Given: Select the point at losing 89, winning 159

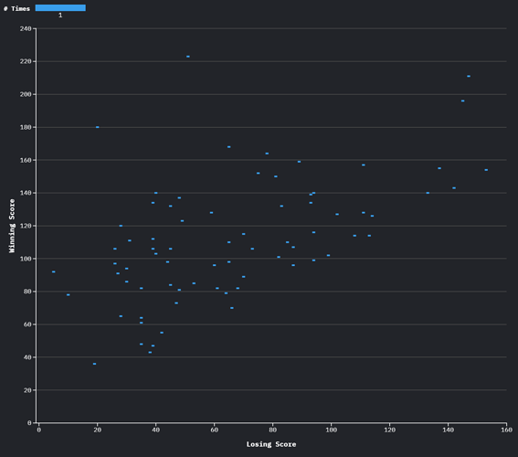Looking at the screenshot, I should 299,162.
